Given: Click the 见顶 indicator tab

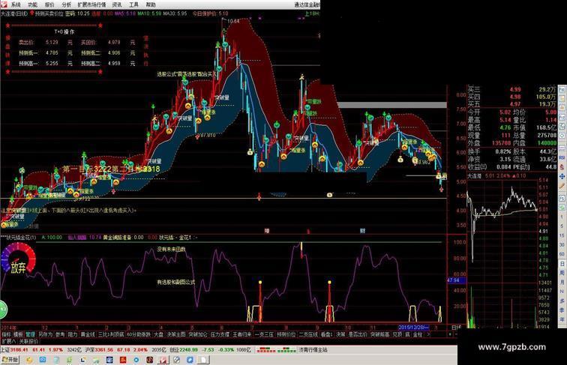Looking at the screenshot, I should (397, 334).
